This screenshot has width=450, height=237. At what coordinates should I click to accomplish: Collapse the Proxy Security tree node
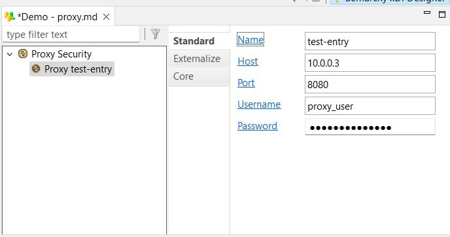click(10, 54)
